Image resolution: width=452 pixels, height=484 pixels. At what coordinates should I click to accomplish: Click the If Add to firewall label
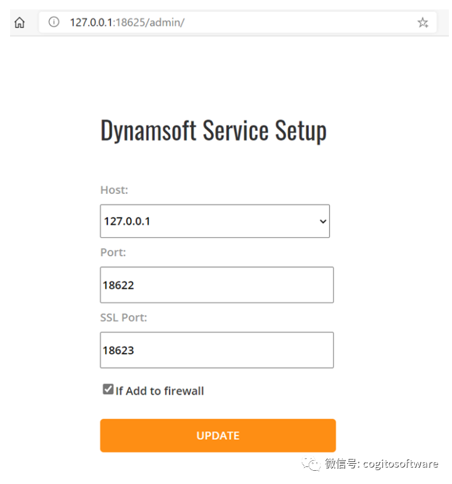160,391
